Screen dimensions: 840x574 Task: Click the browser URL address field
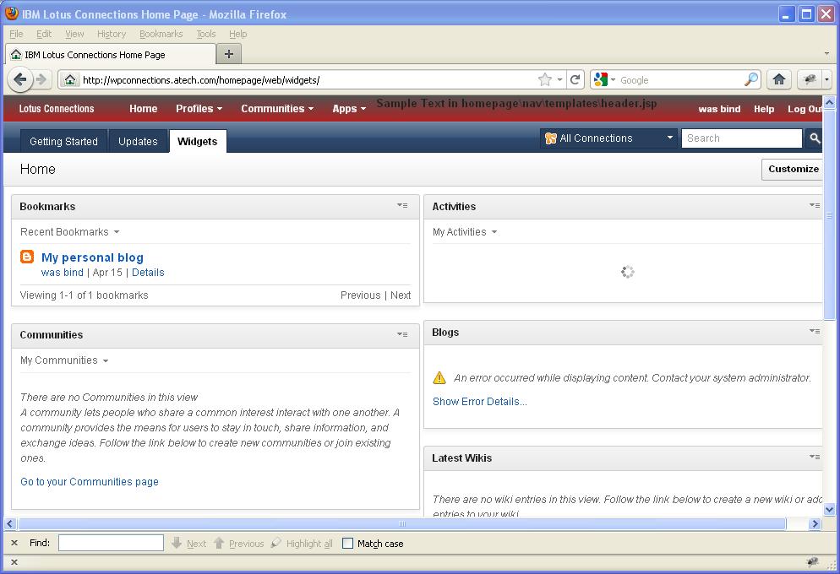click(x=308, y=79)
